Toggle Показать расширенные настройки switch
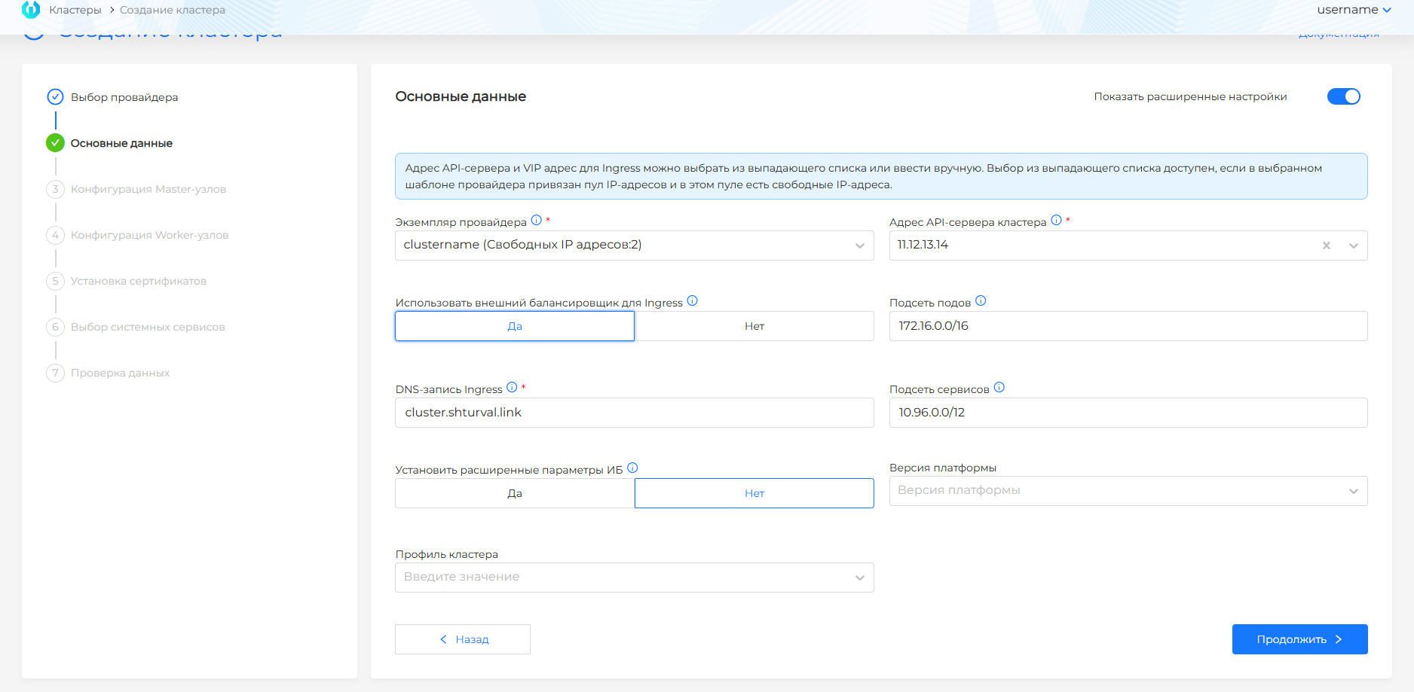This screenshot has width=1414, height=692. 1343,96
